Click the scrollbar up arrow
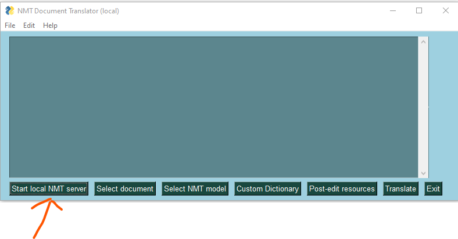This screenshot has height=239, width=458. pyautogui.click(x=424, y=42)
